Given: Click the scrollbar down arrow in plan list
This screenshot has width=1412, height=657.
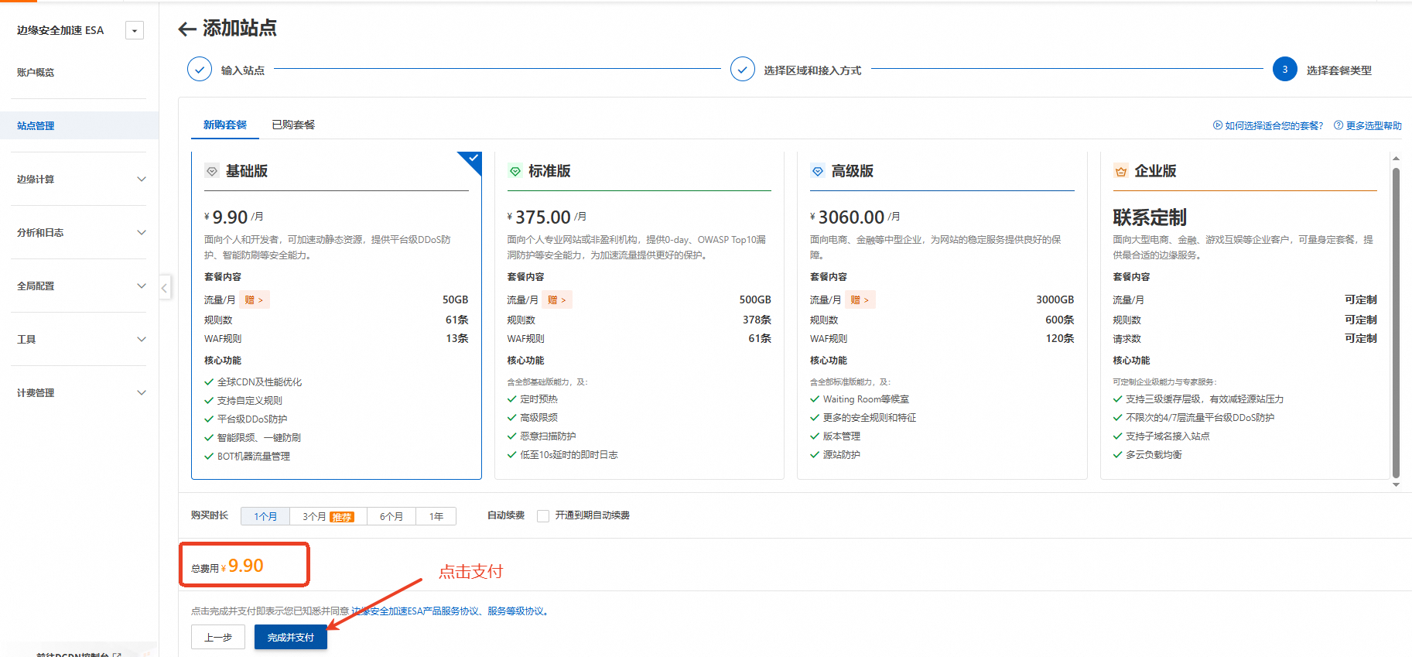Looking at the screenshot, I should coord(1397,485).
